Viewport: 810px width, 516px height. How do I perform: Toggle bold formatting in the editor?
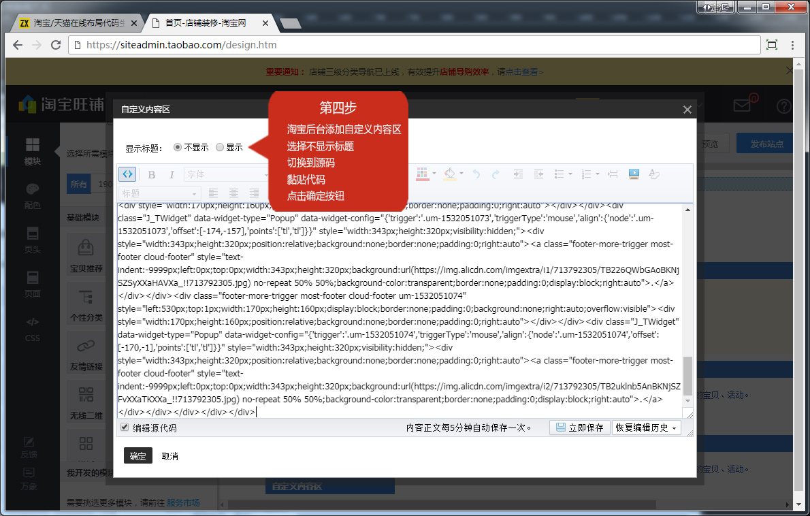pyautogui.click(x=151, y=174)
